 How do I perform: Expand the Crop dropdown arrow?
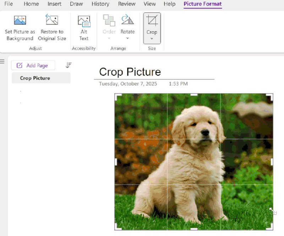click(x=152, y=39)
